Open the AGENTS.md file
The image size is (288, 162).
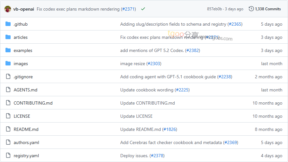pyautogui.click(x=25, y=90)
